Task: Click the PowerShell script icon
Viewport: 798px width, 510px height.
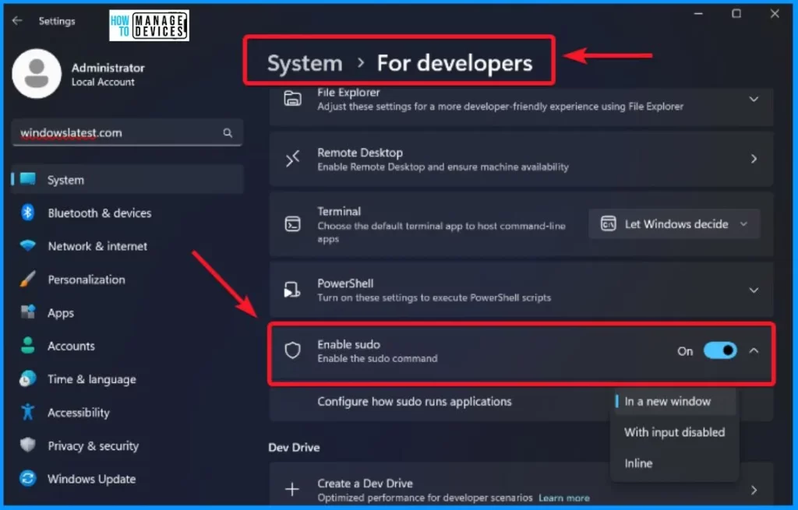Action: click(x=292, y=290)
